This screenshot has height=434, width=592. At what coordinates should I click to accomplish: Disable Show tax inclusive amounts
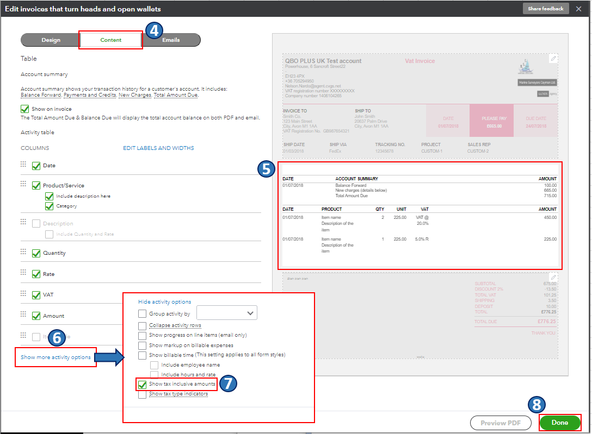(143, 384)
